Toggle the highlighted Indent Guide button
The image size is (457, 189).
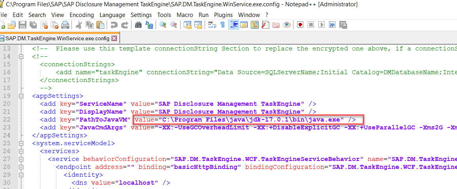pyautogui.click(x=233, y=25)
